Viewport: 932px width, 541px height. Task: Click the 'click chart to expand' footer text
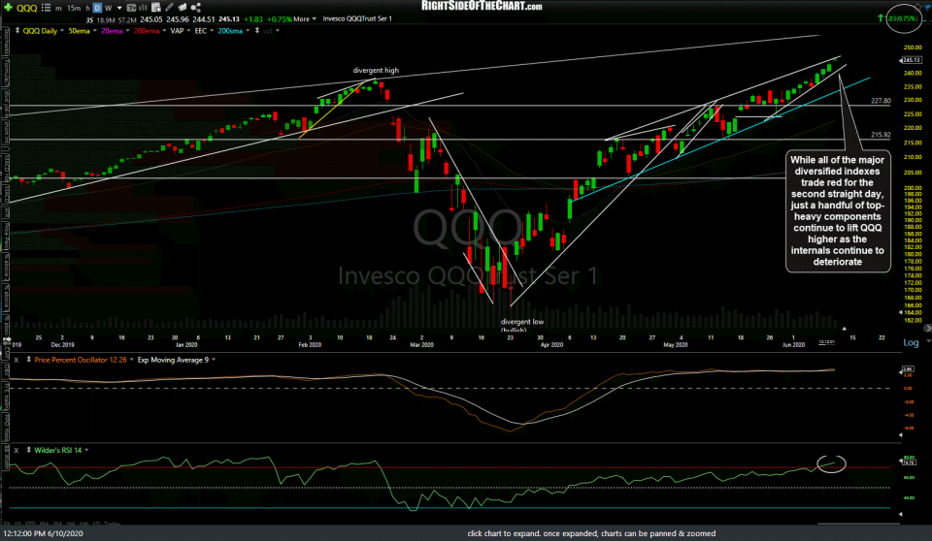pos(591,533)
